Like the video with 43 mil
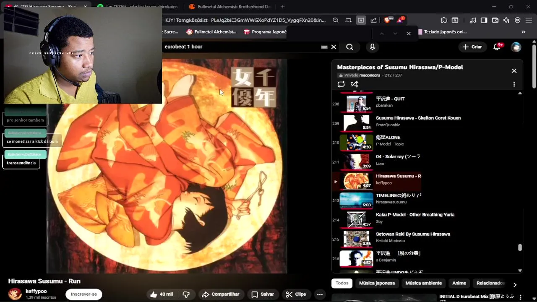 tap(162, 294)
